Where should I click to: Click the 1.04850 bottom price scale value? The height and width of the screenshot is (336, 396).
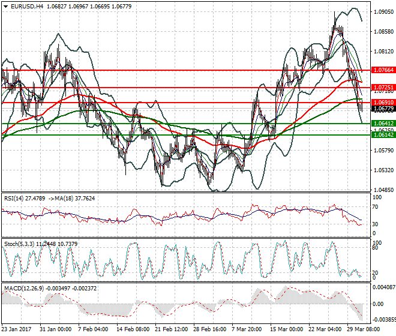[383, 190]
